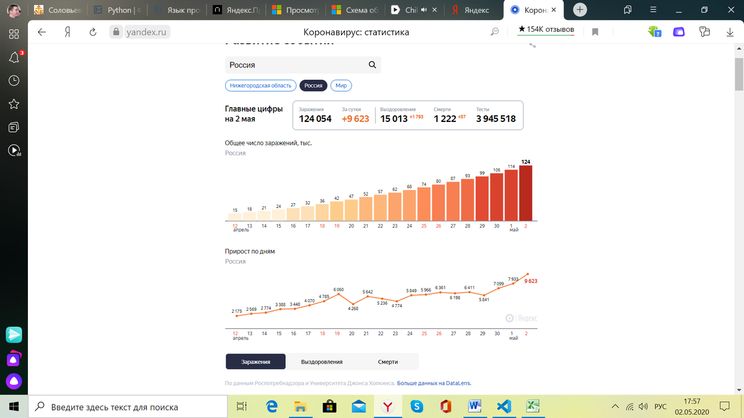Bookmark this page with flag icon
Viewport: 744px width, 418px height.
(x=595, y=32)
